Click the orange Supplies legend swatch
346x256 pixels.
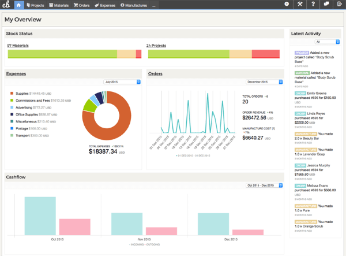tap(12, 93)
